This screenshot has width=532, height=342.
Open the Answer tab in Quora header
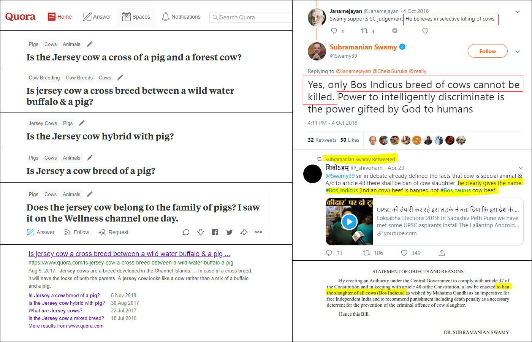[x=97, y=17]
